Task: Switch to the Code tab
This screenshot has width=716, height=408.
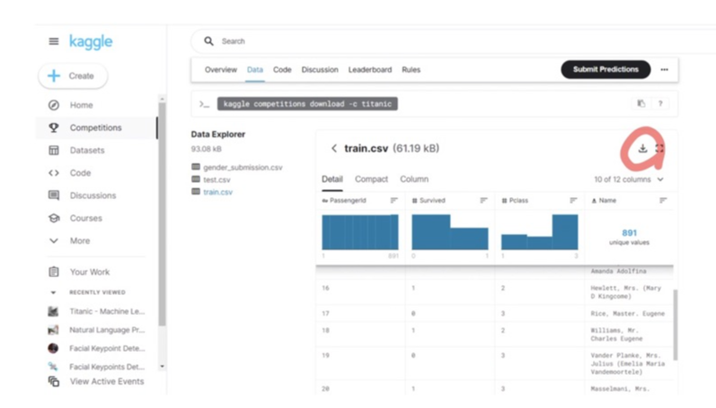Action: click(x=282, y=70)
